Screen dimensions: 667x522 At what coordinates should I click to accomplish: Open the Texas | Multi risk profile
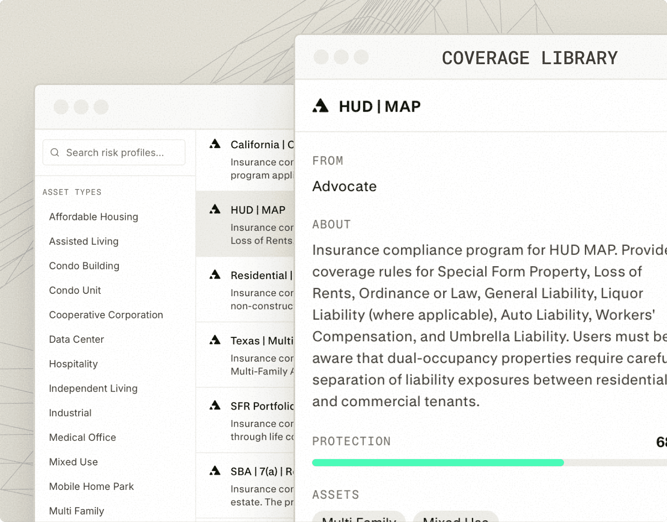[245, 355]
